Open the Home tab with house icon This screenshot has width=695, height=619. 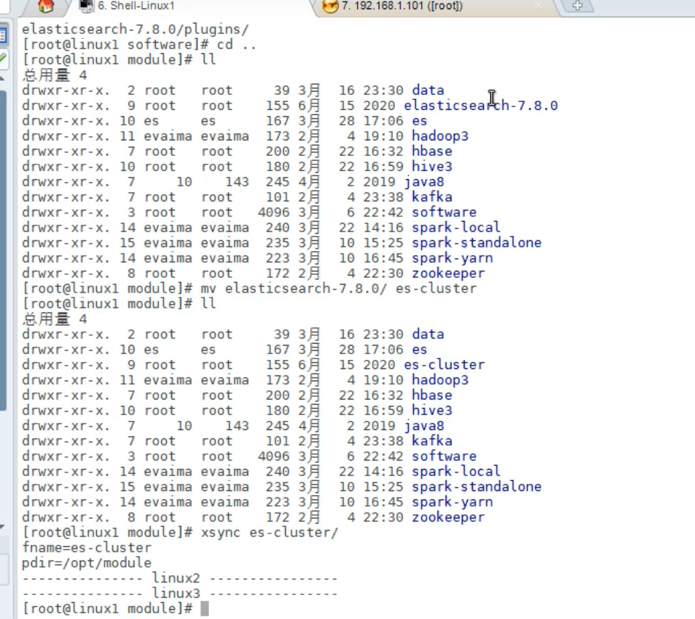coord(45,6)
